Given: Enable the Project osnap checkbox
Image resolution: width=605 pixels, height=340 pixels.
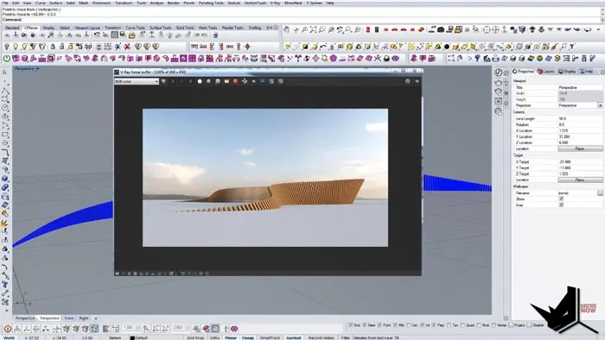Looking at the screenshot, I should point(511,325).
